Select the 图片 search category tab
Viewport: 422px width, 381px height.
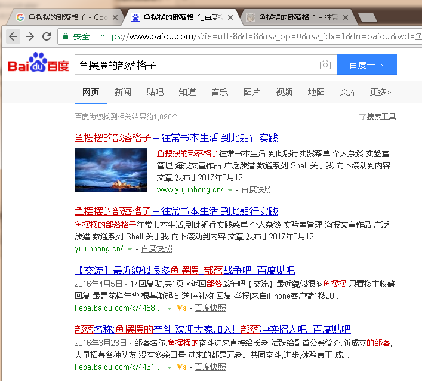click(x=252, y=92)
